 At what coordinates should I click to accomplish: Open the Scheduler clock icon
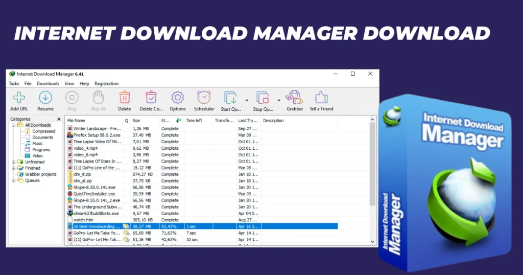pyautogui.click(x=204, y=98)
